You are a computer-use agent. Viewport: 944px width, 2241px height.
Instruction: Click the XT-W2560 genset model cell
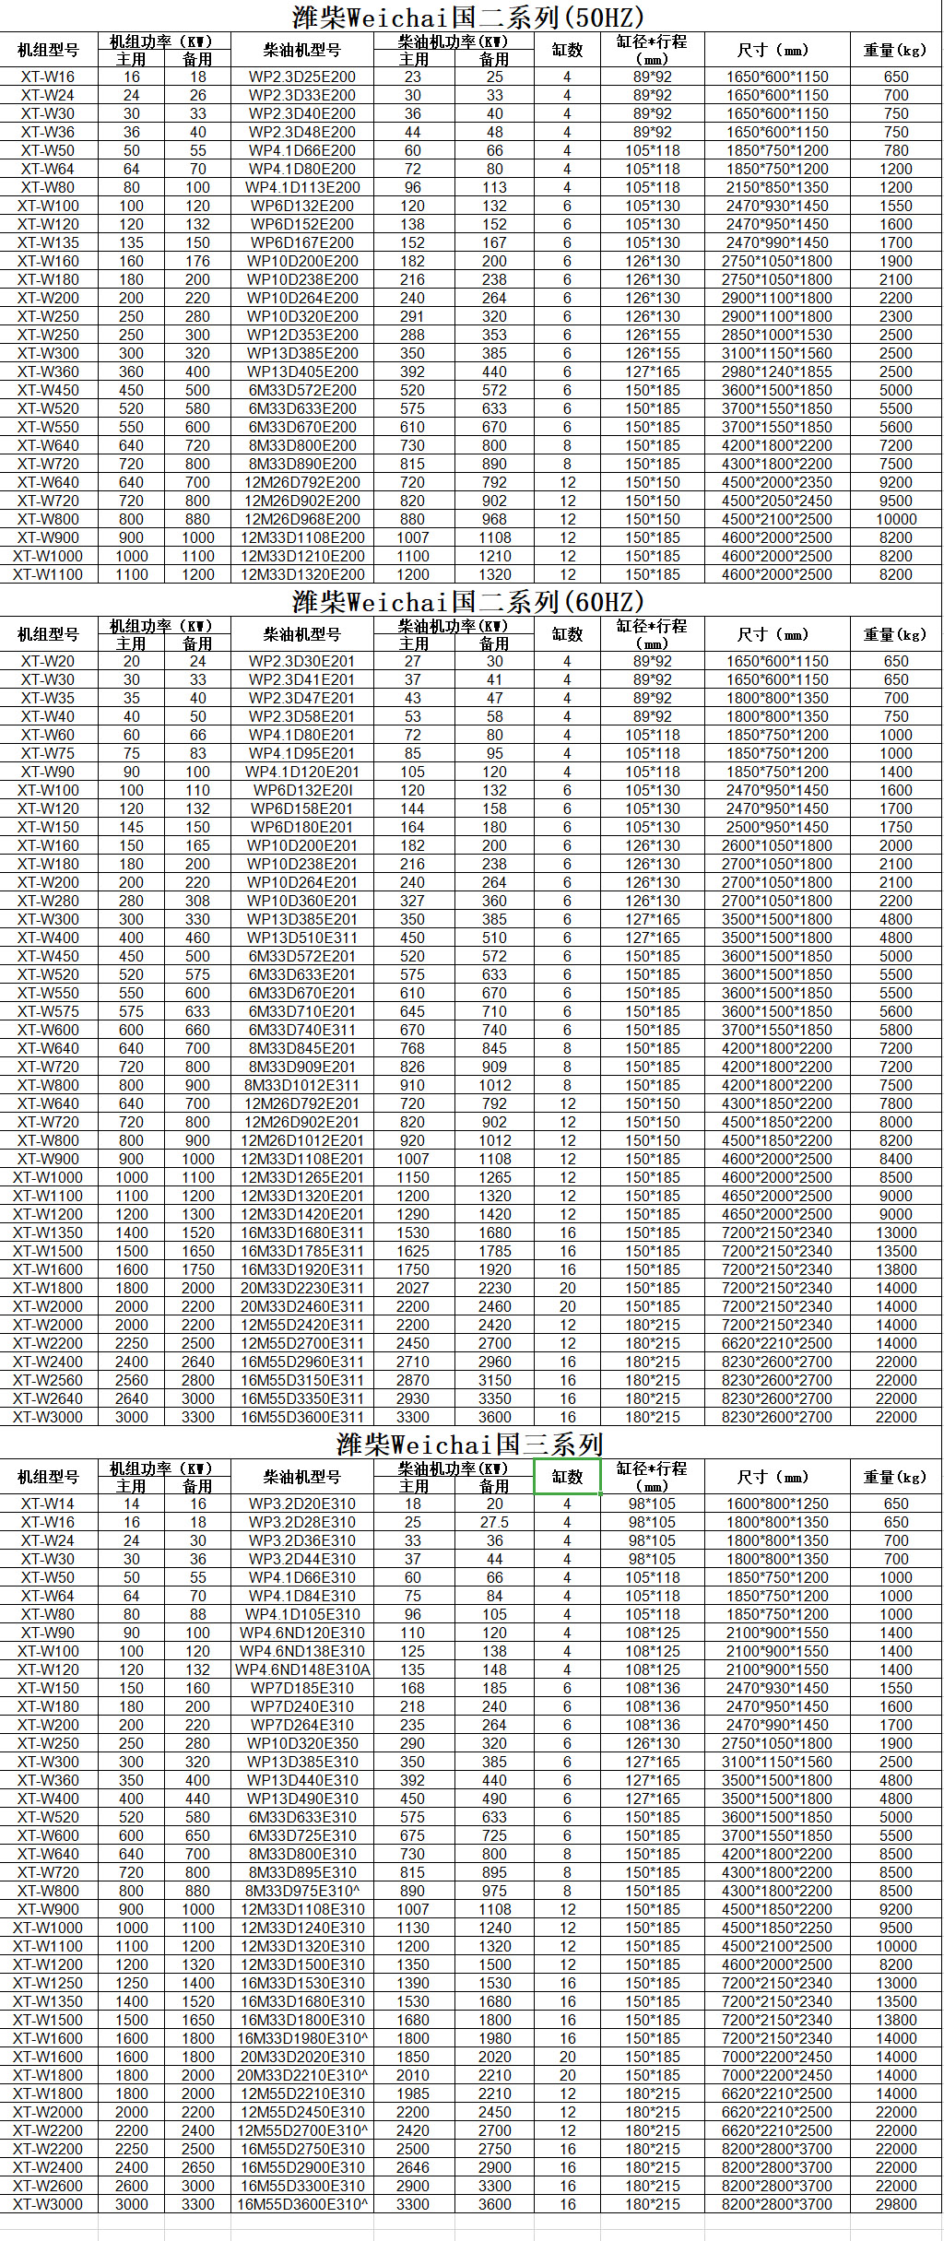(48, 1380)
